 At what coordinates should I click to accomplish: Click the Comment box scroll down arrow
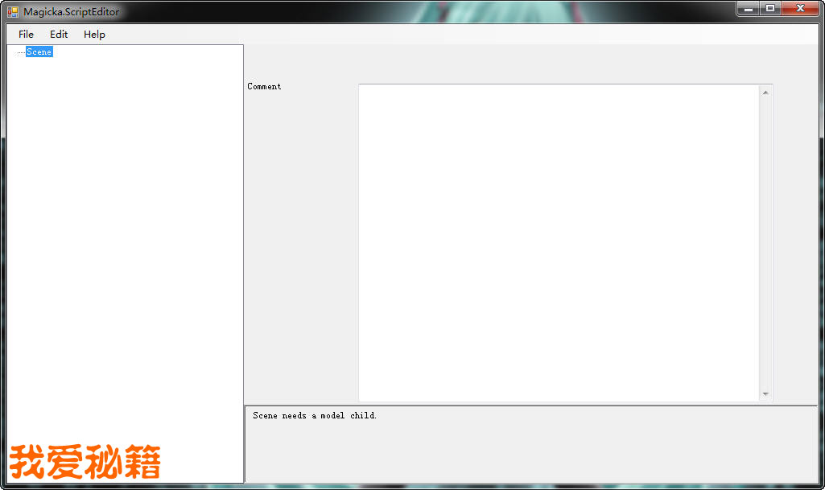(x=765, y=394)
